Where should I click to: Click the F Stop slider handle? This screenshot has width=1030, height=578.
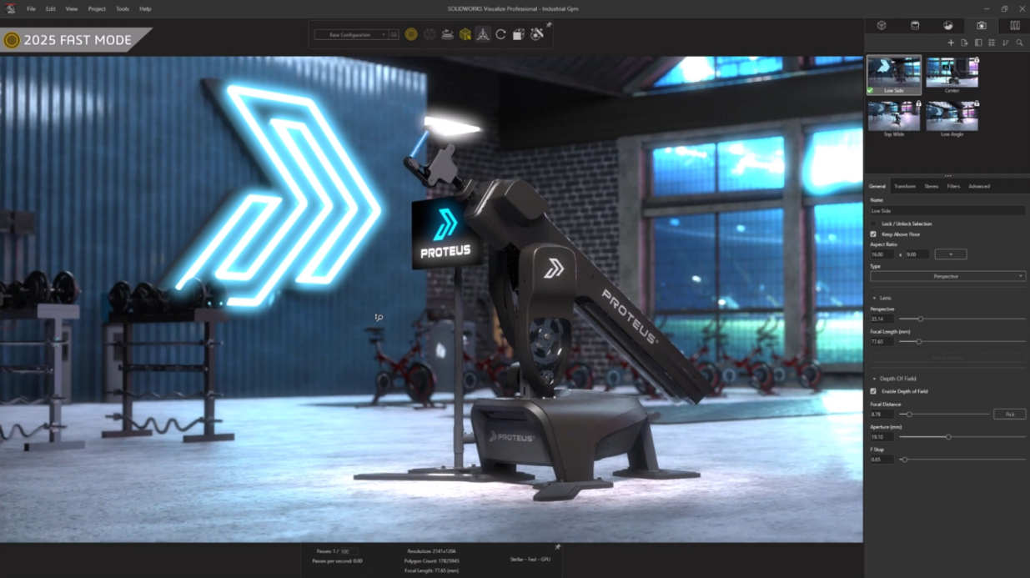click(x=904, y=460)
